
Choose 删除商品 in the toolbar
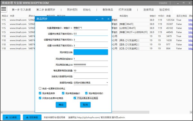coord(108,10)
